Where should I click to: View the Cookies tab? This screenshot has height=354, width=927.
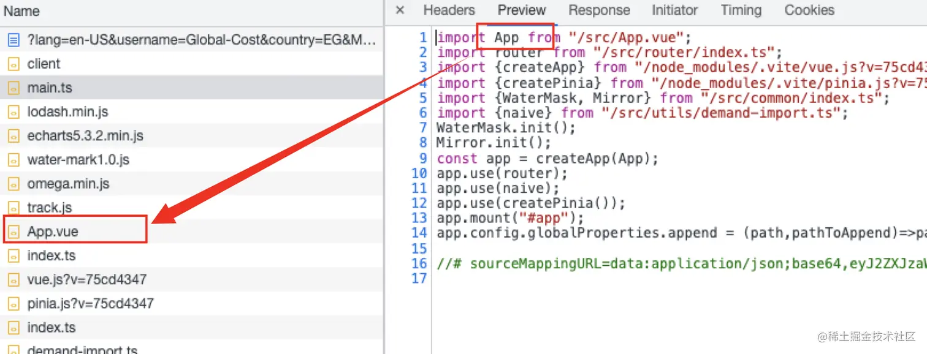tap(809, 10)
